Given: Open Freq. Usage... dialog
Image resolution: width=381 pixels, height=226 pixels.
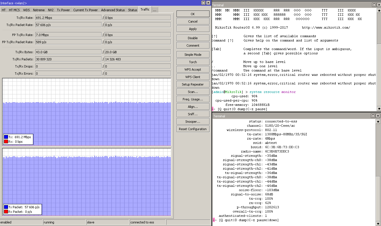Looking at the screenshot, I should pos(193,99).
